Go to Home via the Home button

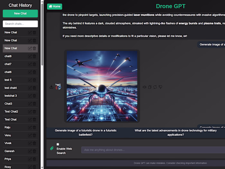(x=55, y=6)
